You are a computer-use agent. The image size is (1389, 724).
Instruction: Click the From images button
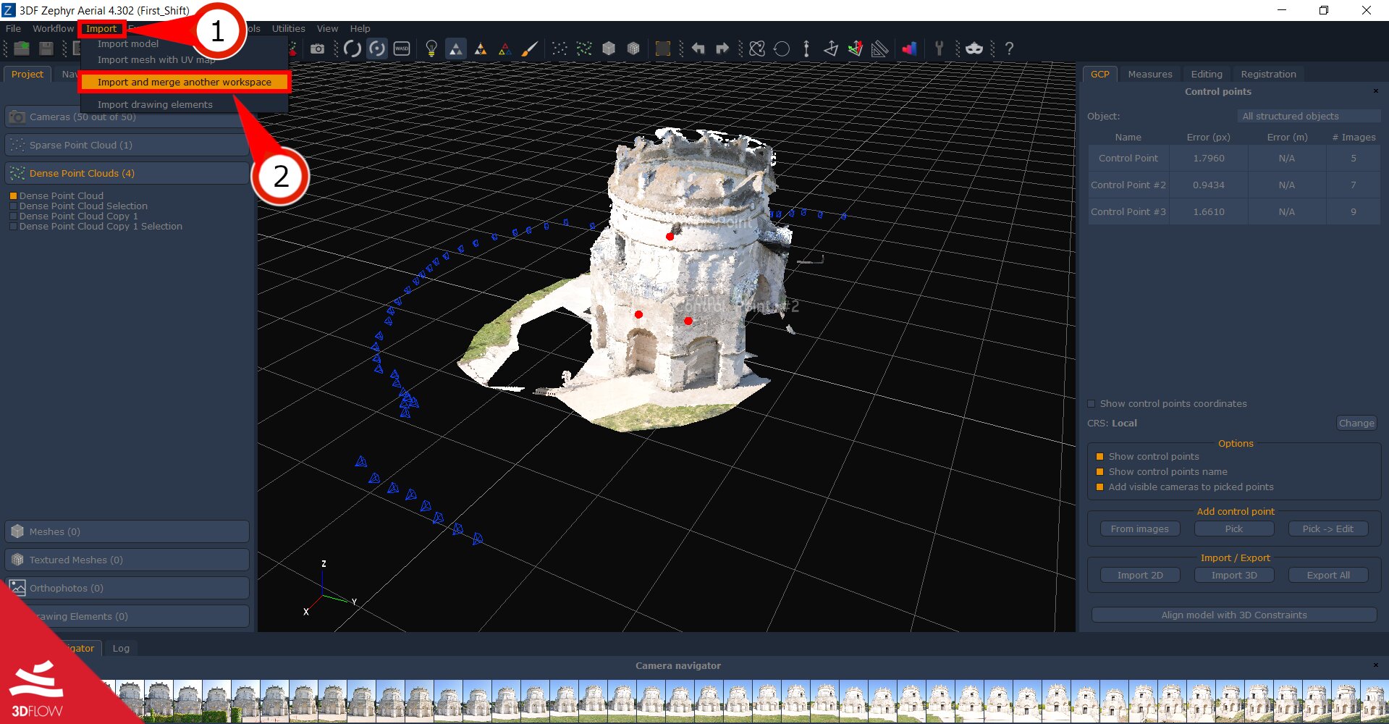[1140, 529]
